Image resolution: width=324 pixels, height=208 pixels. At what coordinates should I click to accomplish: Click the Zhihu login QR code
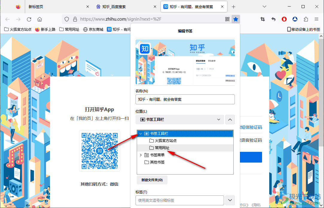100,151
